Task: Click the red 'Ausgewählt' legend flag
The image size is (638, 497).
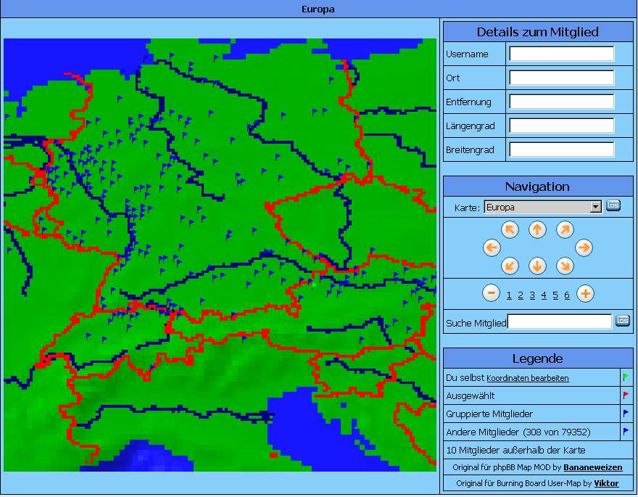Action: point(626,395)
